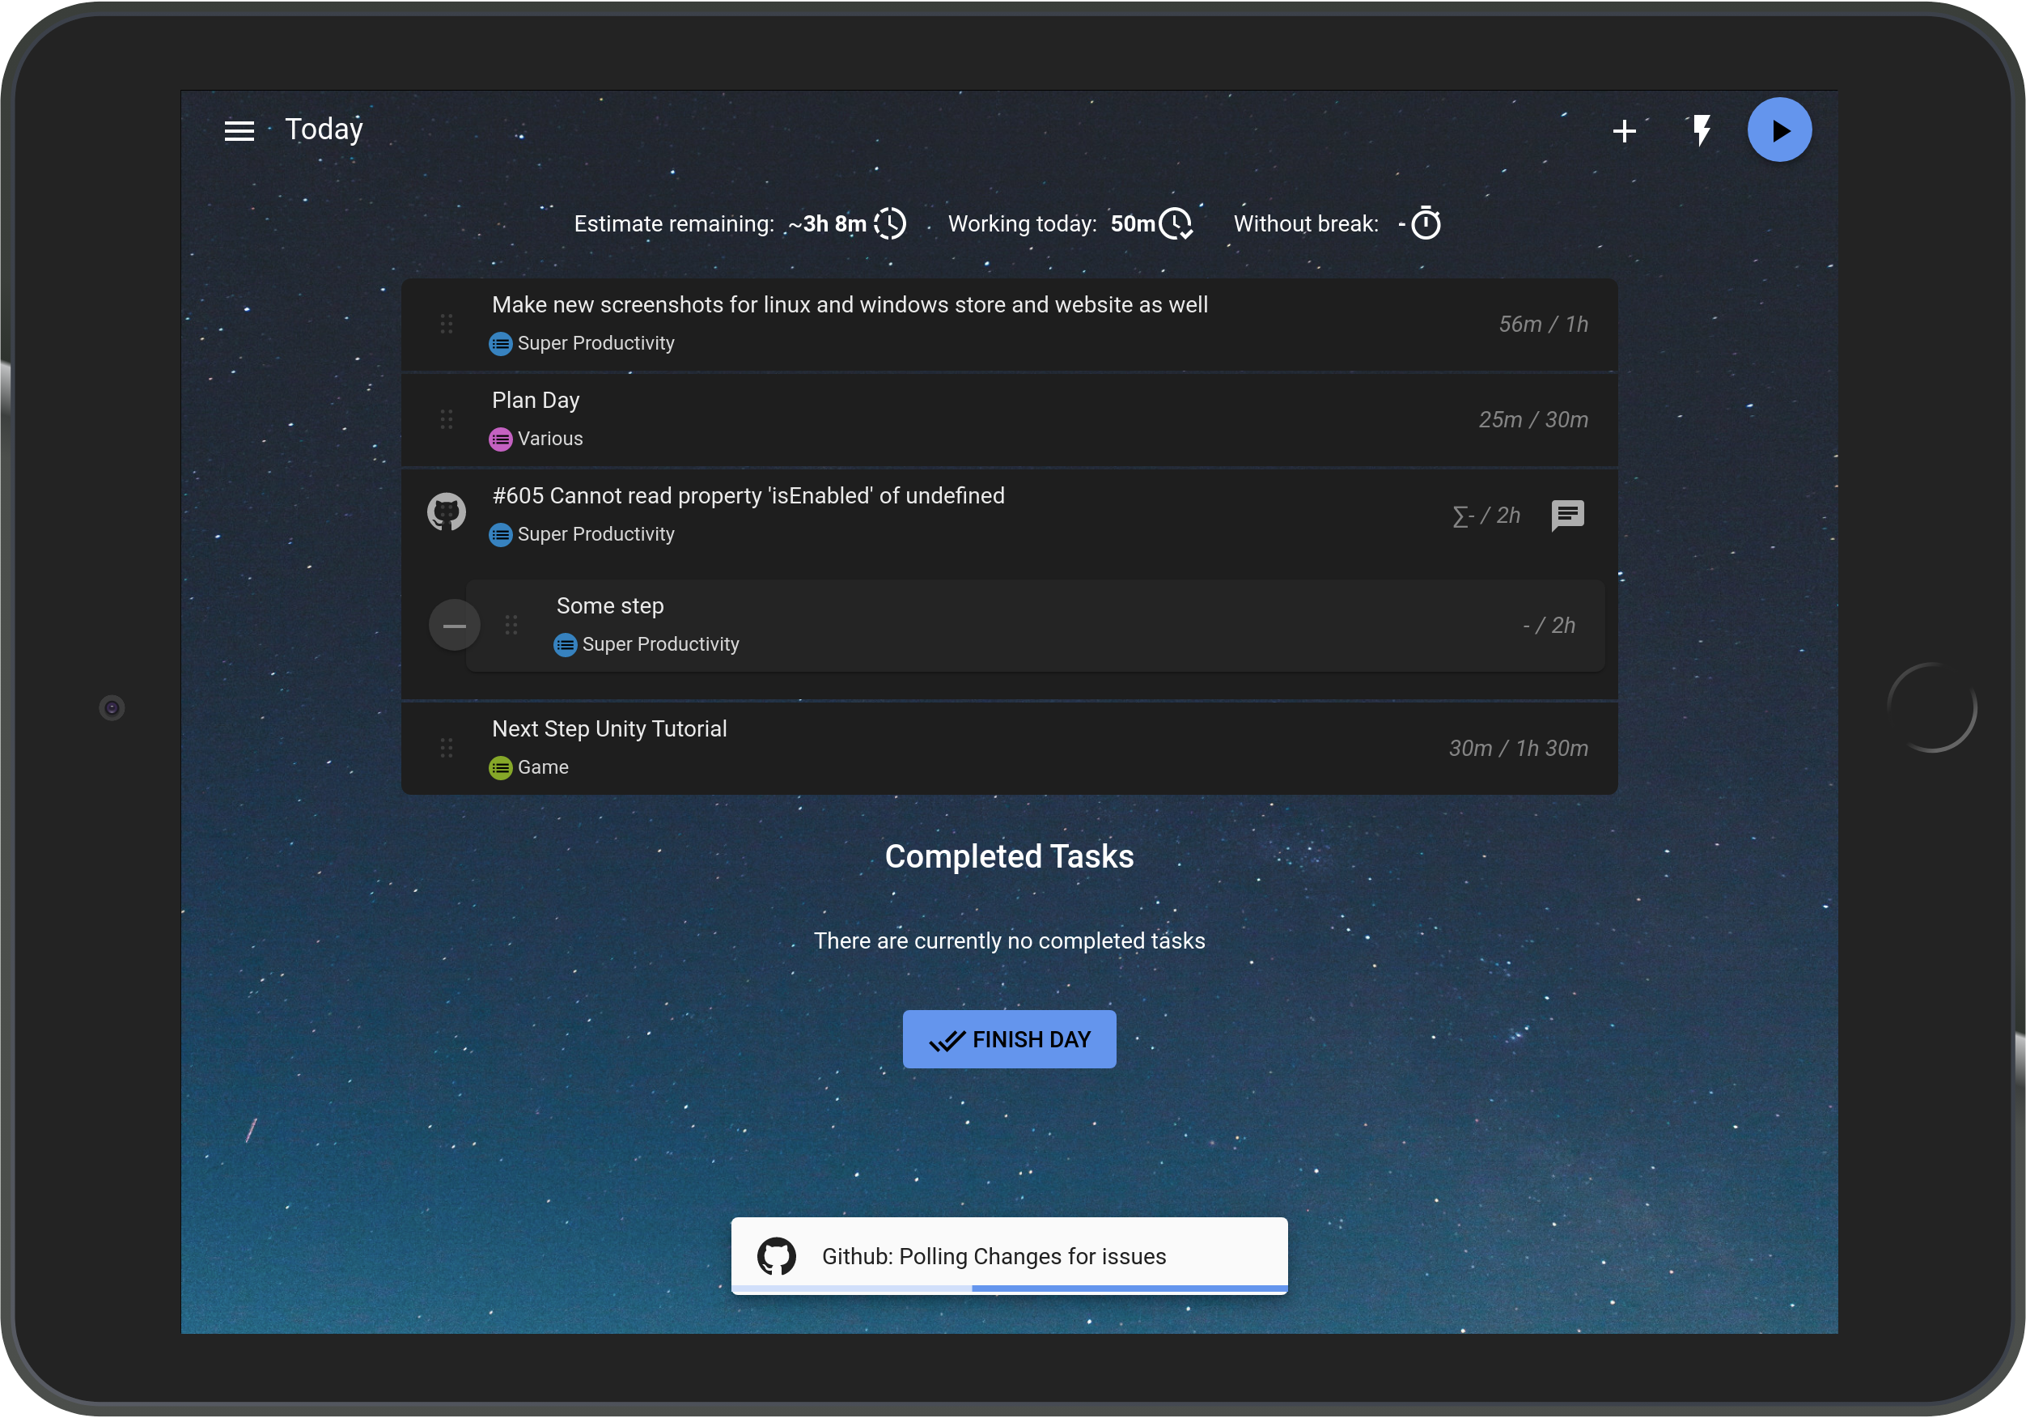
Task: Click the Today page title
Action: (324, 129)
